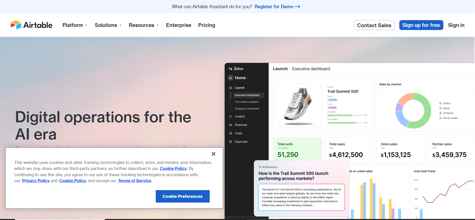Click the Register for Demo arrow icon

click(297, 7)
